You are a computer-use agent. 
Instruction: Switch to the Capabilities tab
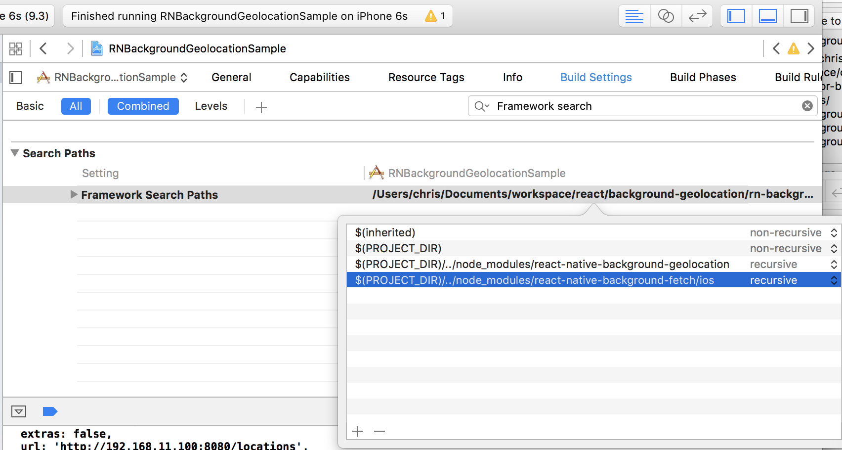click(320, 78)
